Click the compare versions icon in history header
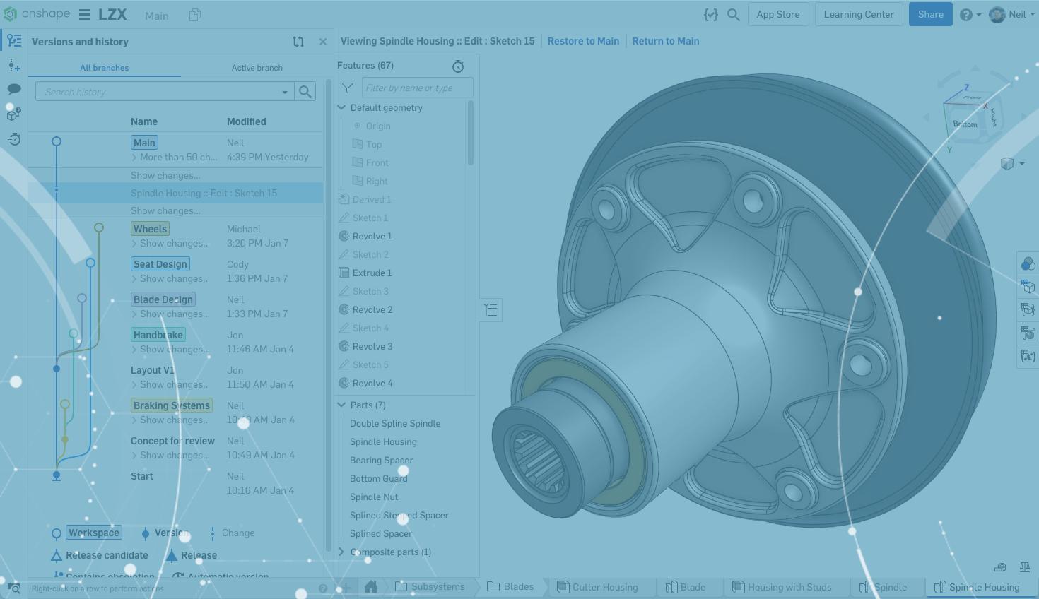This screenshot has width=1039, height=599. [298, 42]
